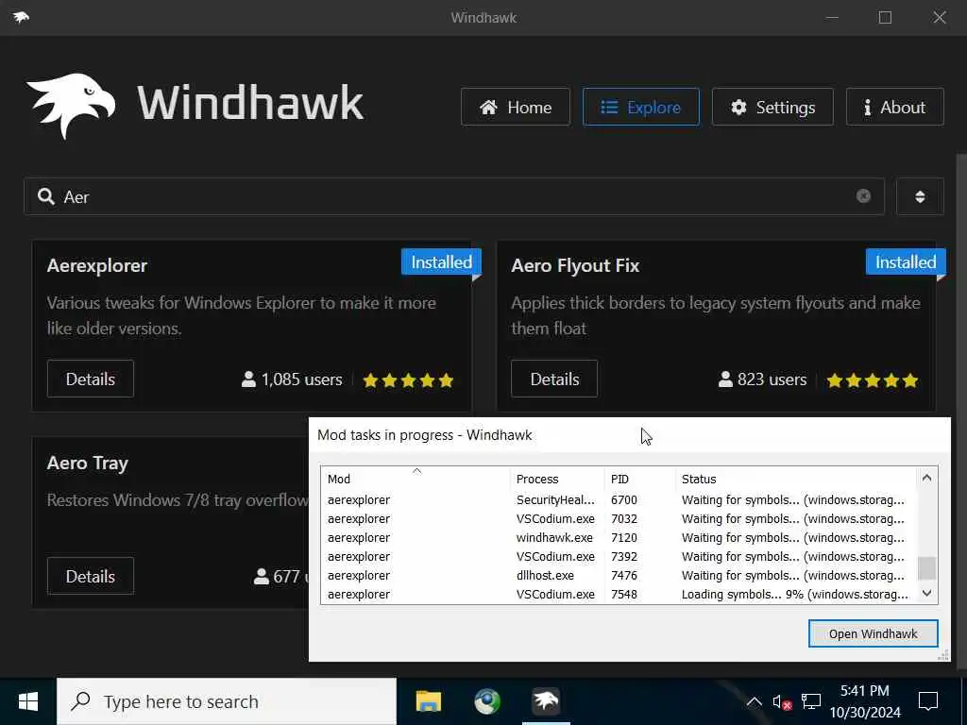The width and height of the screenshot is (967, 725).
Task: Click the Open Windhawk button
Action: click(873, 633)
